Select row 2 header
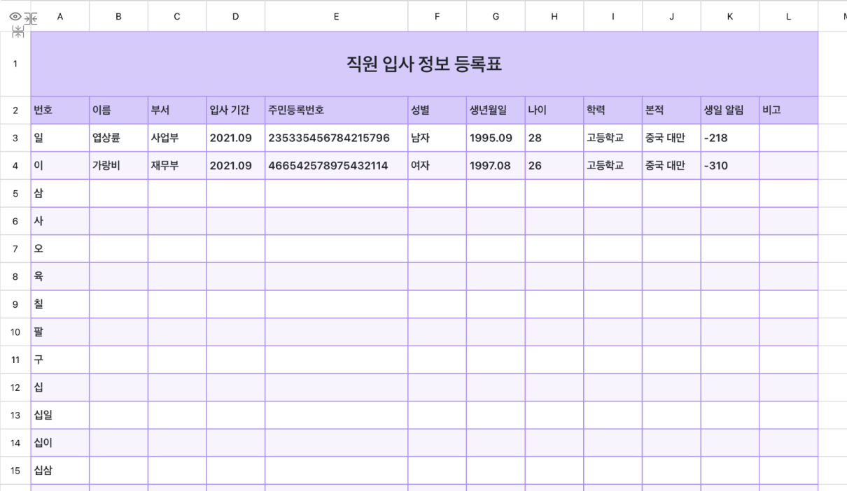 pyautogui.click(x=15, y=110)
